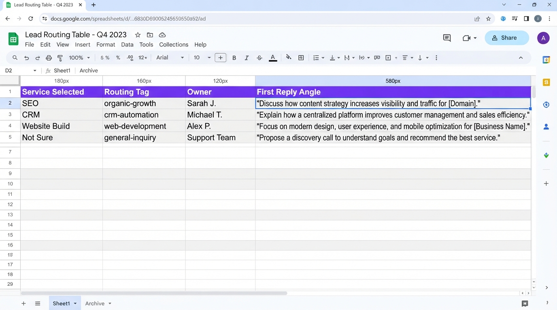The height and width of the screenshot is (310, 557).
Task: Open the account avatar A
Action: pyautogui.click(x=543, y=38)
